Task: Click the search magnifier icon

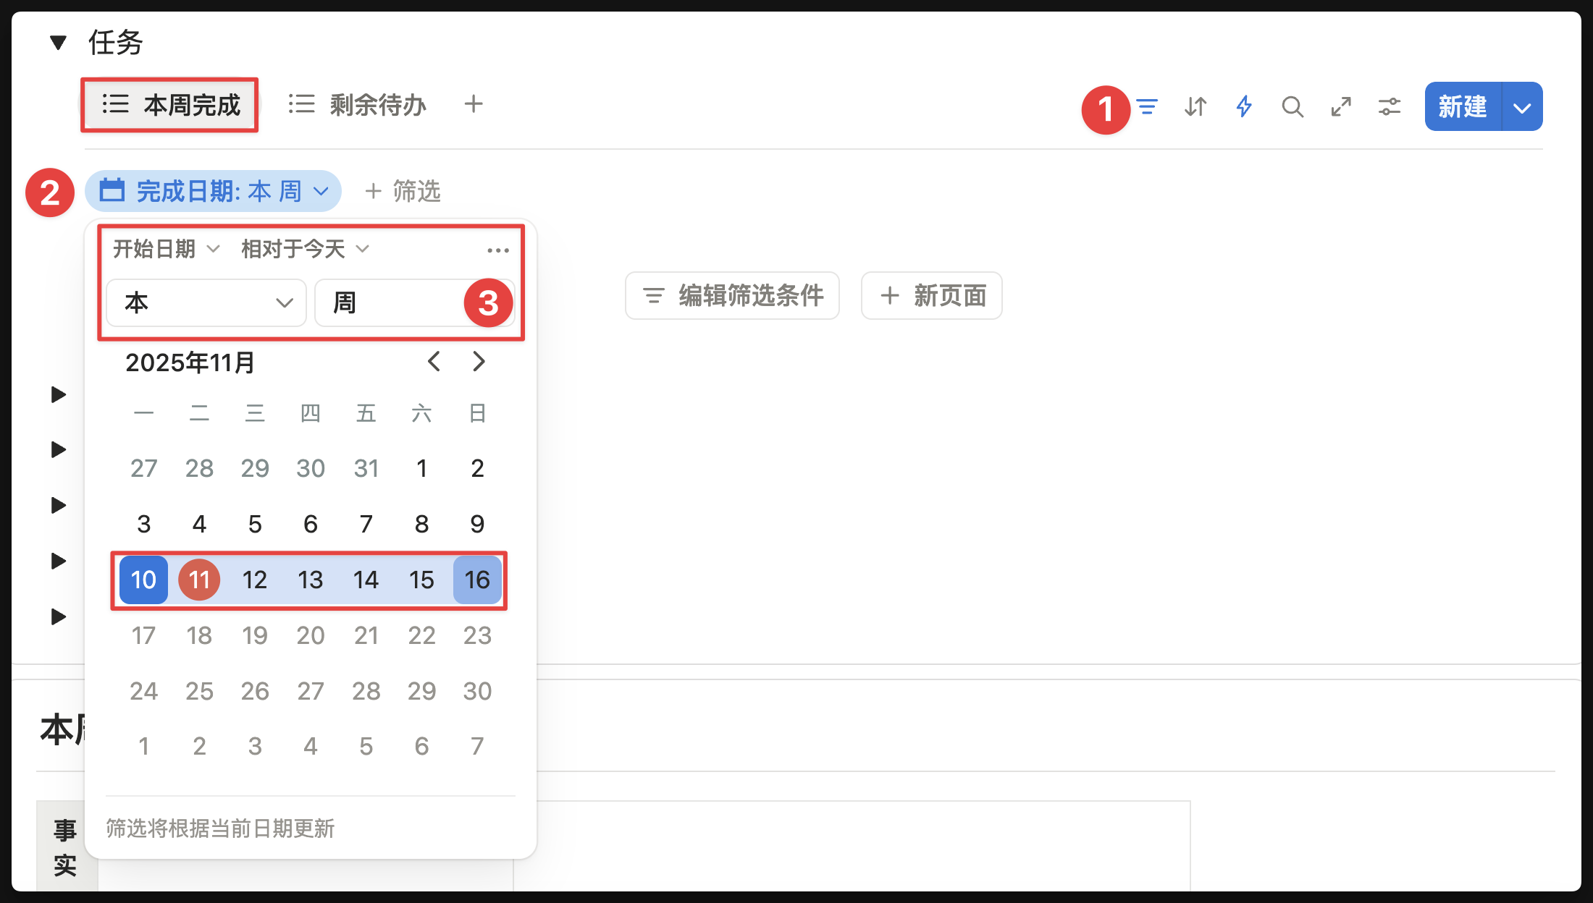Action: point(1293,107)
